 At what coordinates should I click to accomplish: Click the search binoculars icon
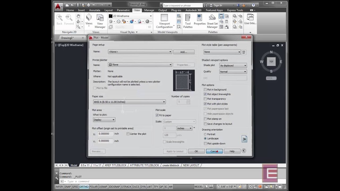tap(206, 5)
